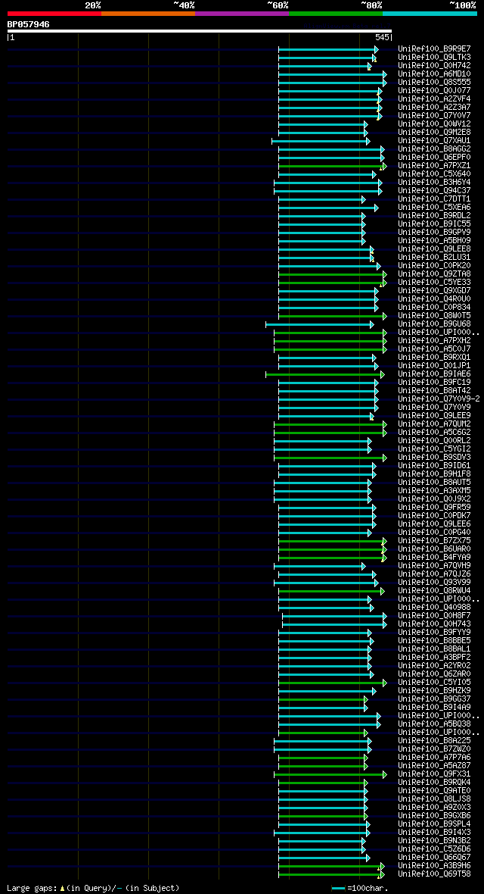This screenshot has width=484, height=894.
Task: Open hit UniRef100_A6MD10
Action: click(x=434, y=74)
